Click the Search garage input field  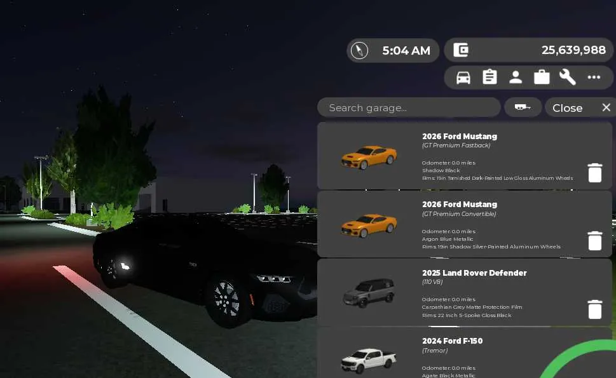(409, 107)
